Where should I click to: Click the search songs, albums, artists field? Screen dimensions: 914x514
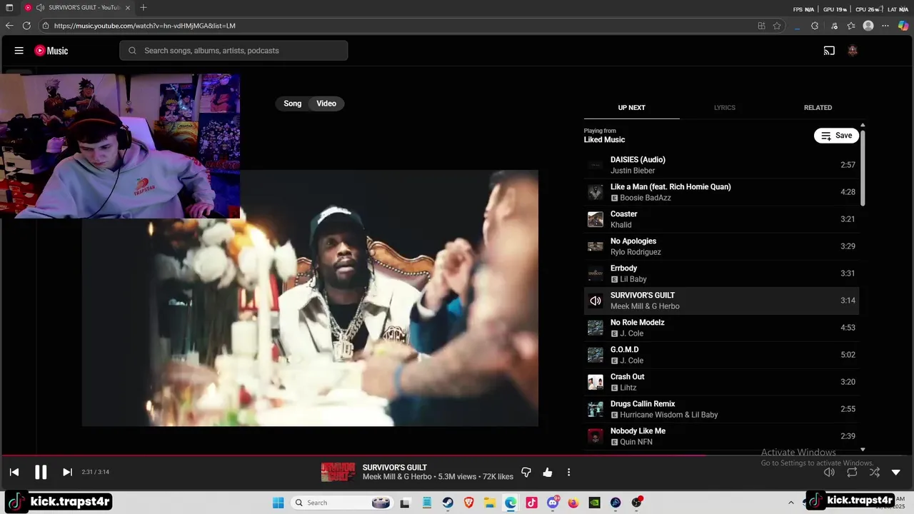point(233,51)
